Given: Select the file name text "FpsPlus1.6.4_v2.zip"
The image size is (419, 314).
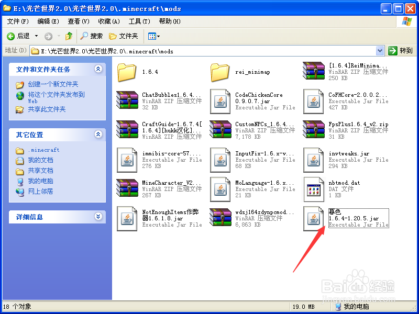Looking at the screenshot, I should point(358,125).
